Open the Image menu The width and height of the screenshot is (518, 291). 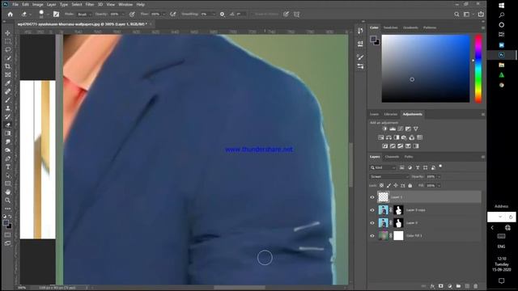(38, 5)
